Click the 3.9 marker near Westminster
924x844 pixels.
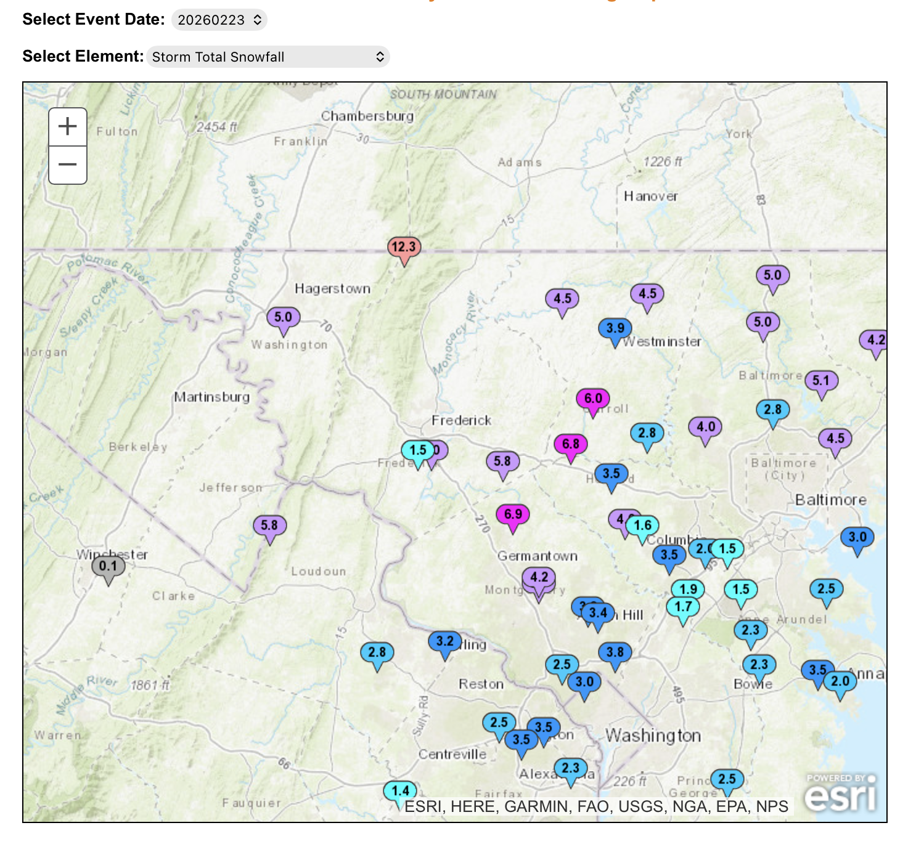coord(615,329)
